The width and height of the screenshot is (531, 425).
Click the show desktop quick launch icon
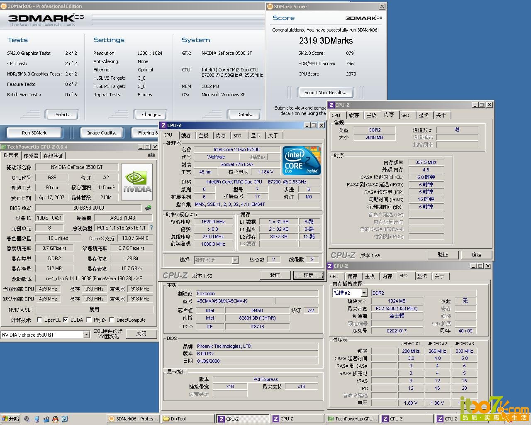click(x=37, y=419)
